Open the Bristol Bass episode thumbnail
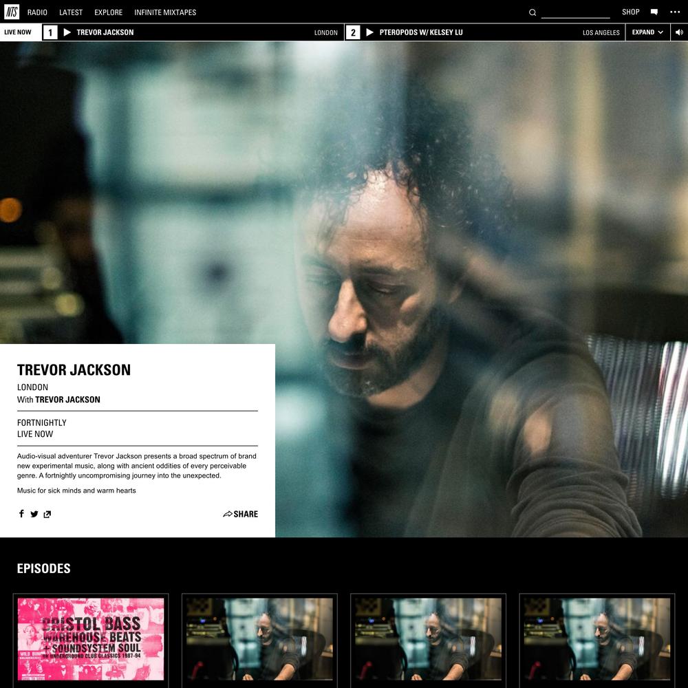The image size is (688, 688). pyautogui.click(x=91, y=638)
